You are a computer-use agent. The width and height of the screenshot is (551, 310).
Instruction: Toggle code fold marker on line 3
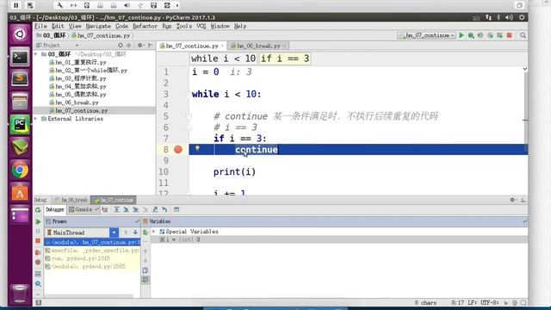pos(189,94)
